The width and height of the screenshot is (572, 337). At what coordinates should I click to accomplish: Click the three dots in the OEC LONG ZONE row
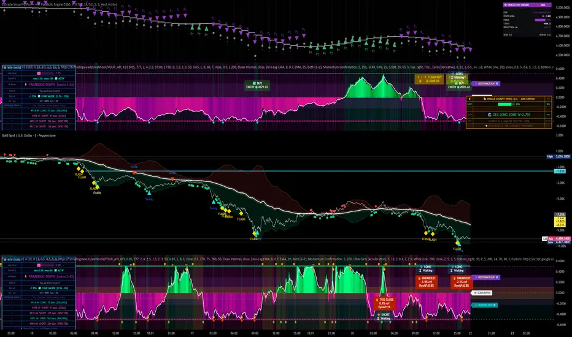548,115
